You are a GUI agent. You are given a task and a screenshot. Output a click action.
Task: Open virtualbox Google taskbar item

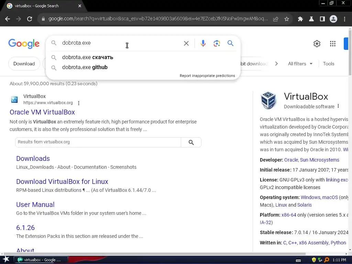point(41,260)
